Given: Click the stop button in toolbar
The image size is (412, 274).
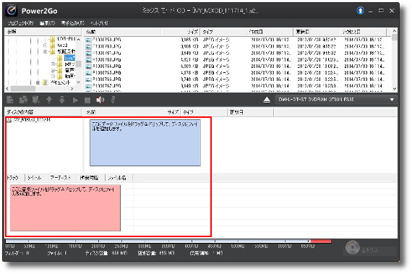Looking at the screenshot, I should point(87,100).
